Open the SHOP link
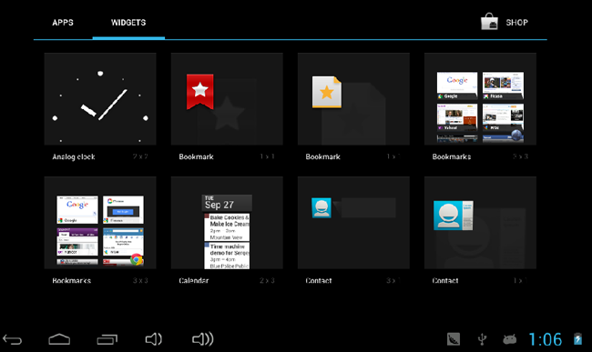The height and width of the screenshot is (352, 592). (517, 23)
